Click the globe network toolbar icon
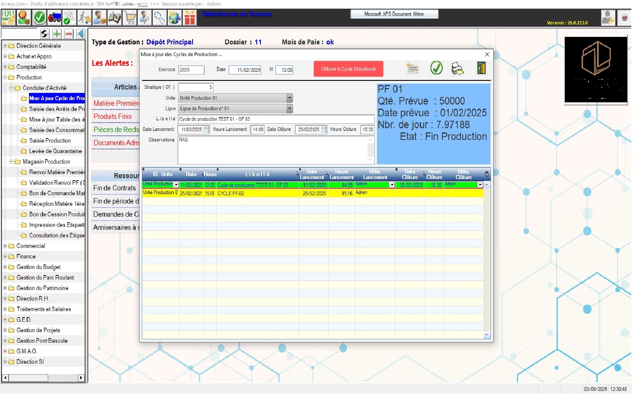 point(175,17)
